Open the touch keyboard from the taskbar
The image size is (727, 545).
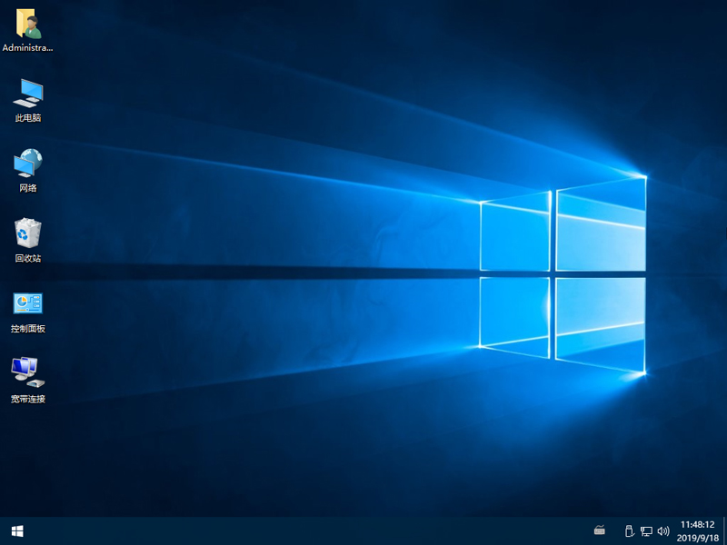pyautogui.click(x=599, y=530)
